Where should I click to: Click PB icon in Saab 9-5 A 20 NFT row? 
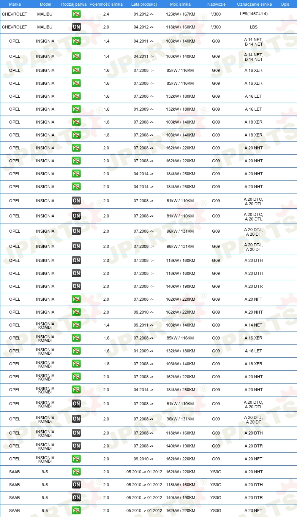point(76,511)
